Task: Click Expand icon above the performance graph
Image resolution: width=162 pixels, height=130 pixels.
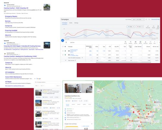Action: [x=154, y=27]
